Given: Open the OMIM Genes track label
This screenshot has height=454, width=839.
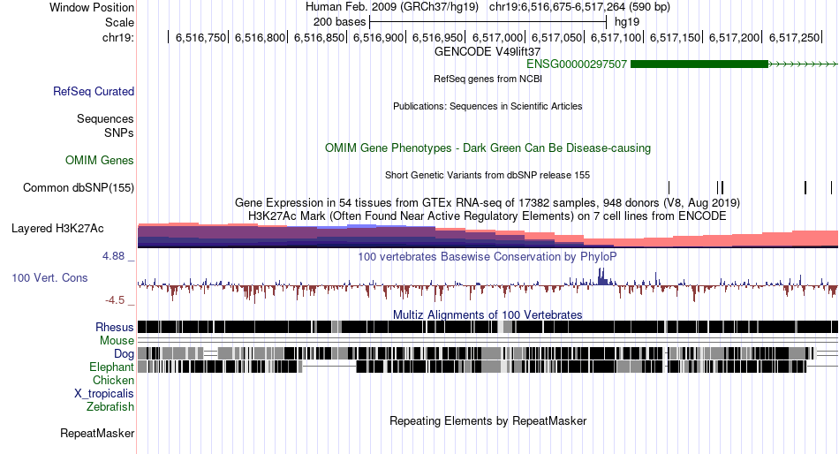Looking at the screenshot, I should pos(100,160).
